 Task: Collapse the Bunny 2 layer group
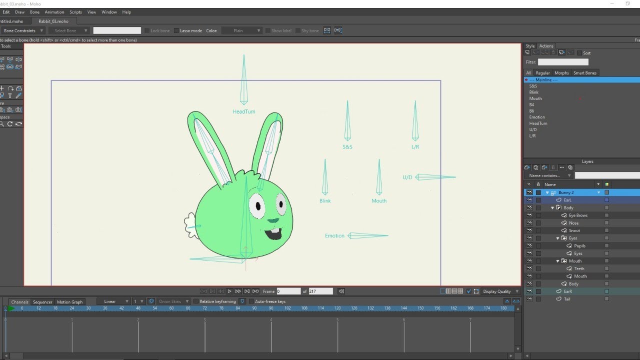click(547, 192)
